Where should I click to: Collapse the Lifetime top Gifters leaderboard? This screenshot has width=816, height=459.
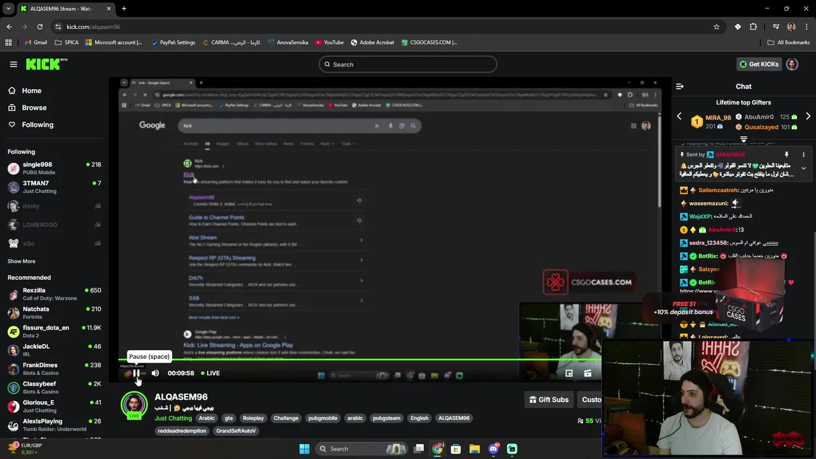[743, 139]
